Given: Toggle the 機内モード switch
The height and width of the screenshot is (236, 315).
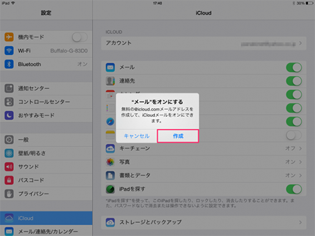Looking at the screenshot, I should [79, 37].
